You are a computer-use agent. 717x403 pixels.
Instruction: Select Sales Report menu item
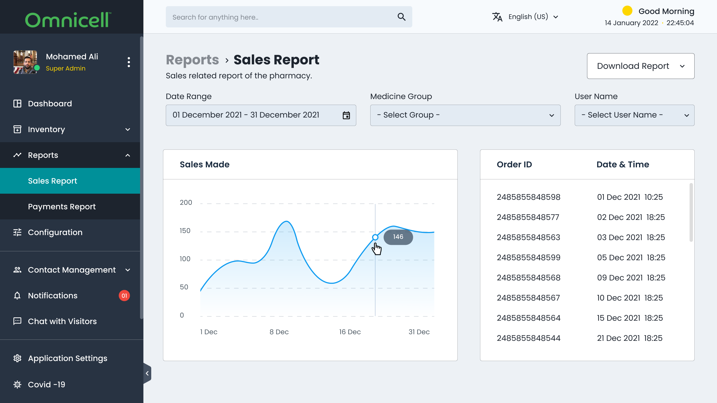70,181
